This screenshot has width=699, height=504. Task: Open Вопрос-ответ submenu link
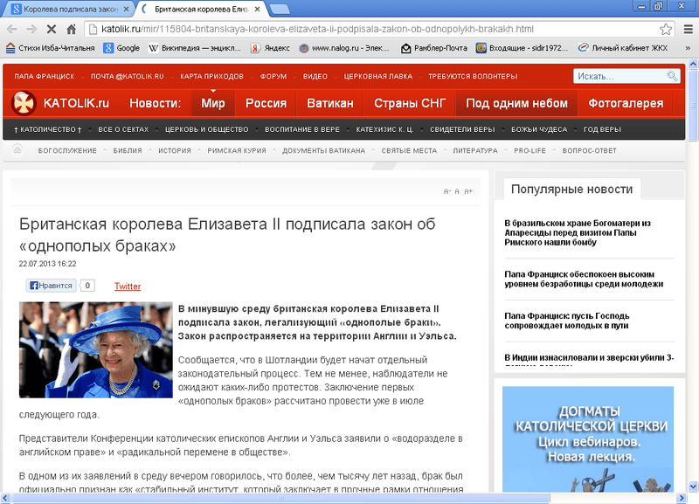[x=589, y=150]
